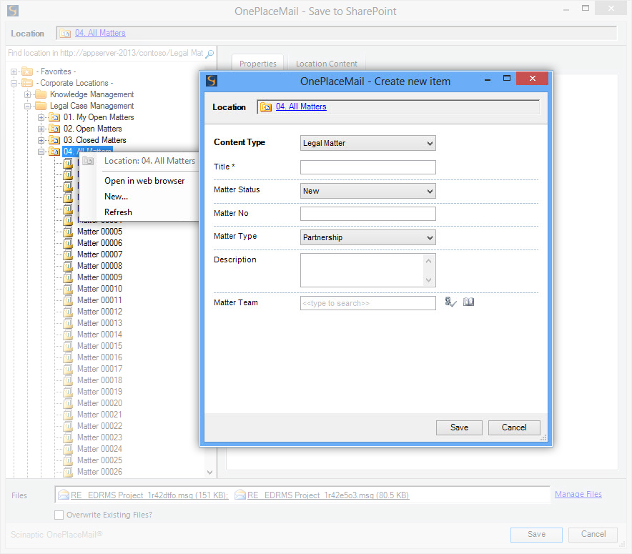Click Cancel in the Save to SharePoint window
Image resolution: width=632 pixels, height=554 pixels.
[593, 535]
